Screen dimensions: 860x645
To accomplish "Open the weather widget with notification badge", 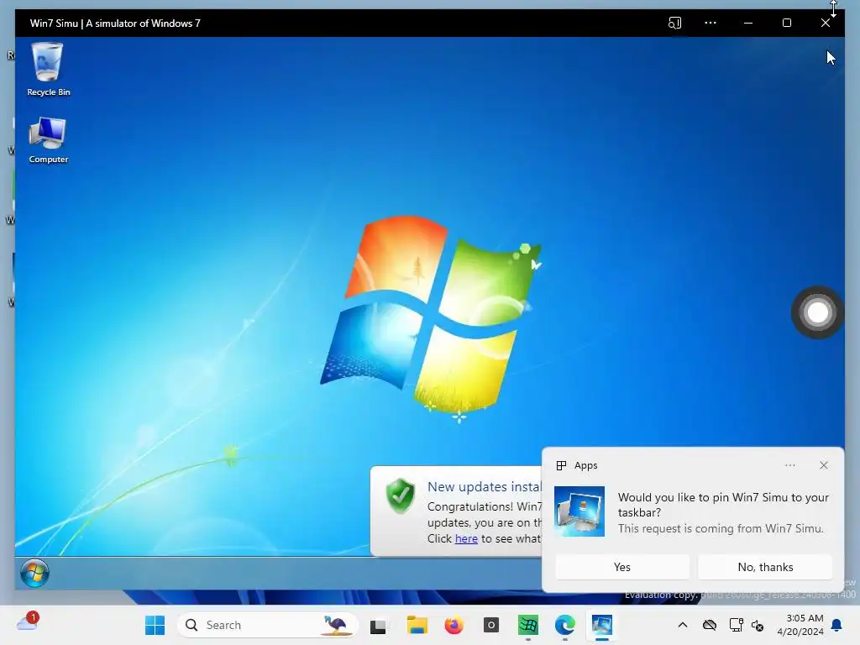I will pos(28,622).
